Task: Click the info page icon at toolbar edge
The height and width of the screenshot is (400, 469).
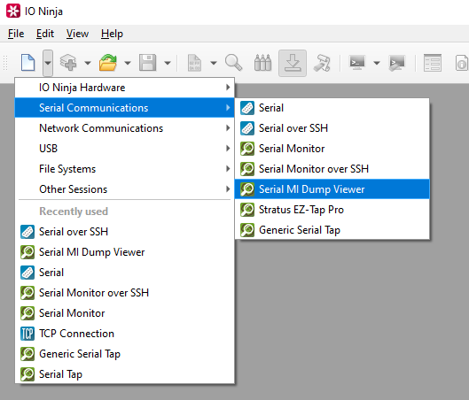Action: (462, 63)
